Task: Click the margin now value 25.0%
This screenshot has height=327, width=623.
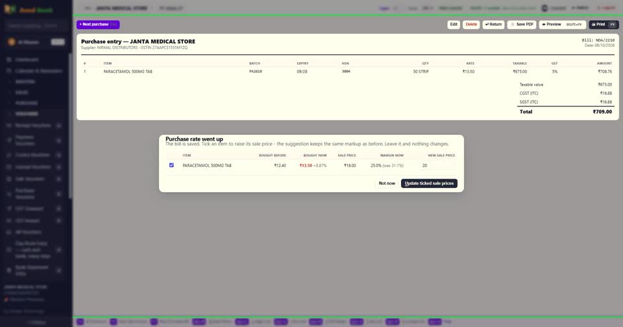Action: (x=376, y=165)
